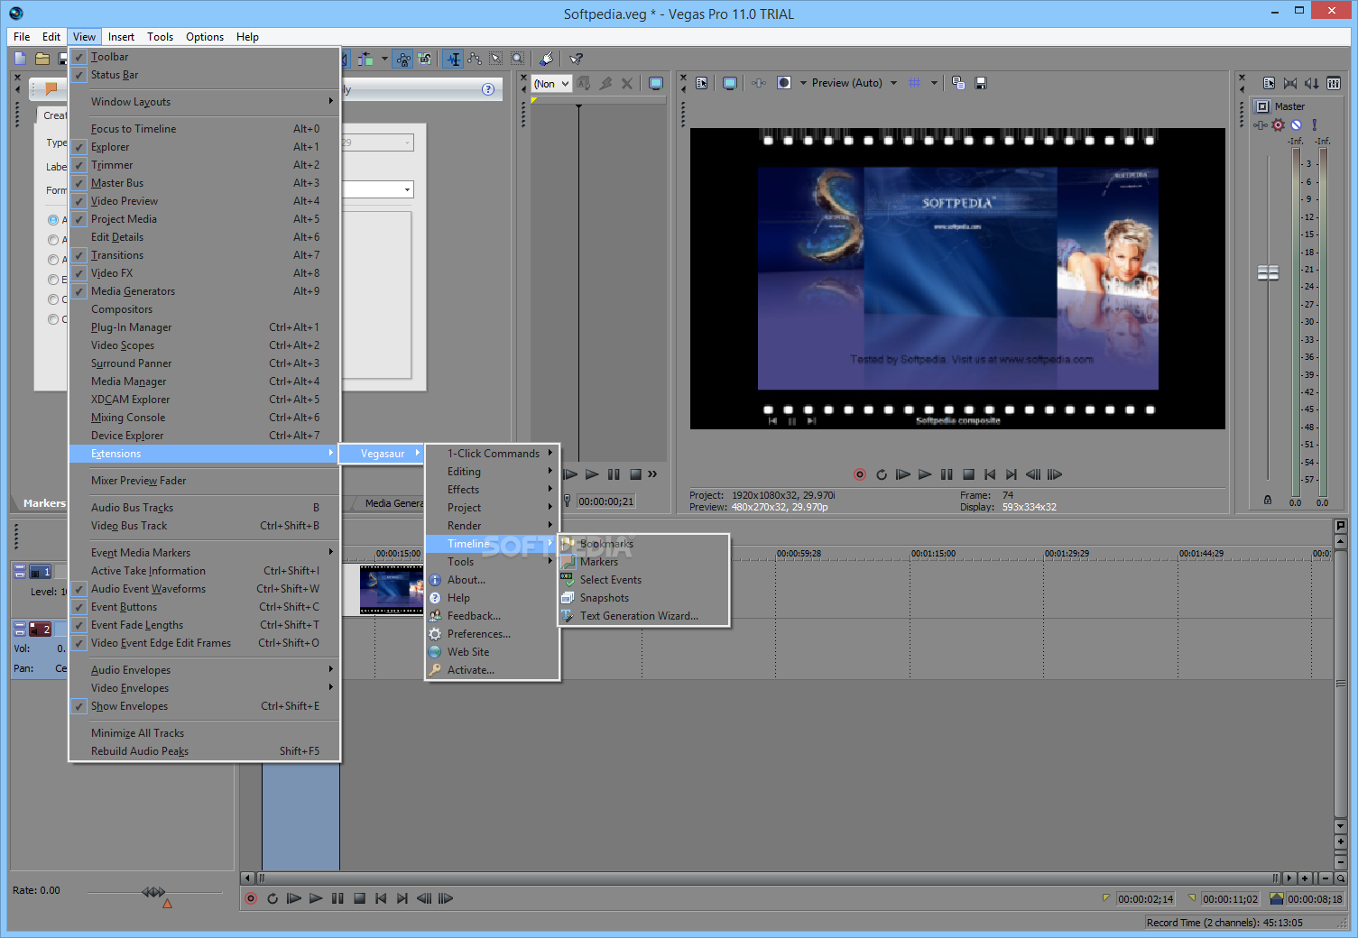Expand the Video Envelopes submenu
This screenshot has width=1358, height=938.
(x=205, y=688)
